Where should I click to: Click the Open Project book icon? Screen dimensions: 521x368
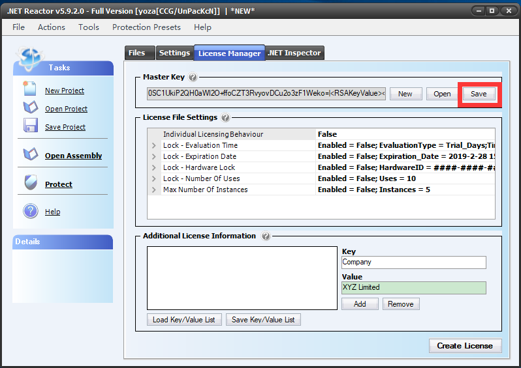tap(30, 107)
